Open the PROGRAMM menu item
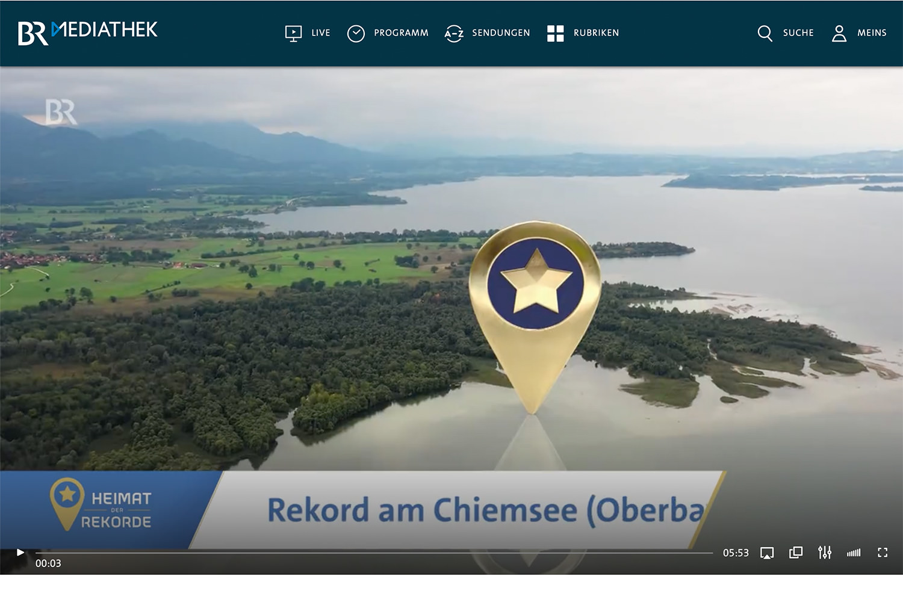This screenshot has width=903, height=602. pyautogui.click(x=401, y=33)
